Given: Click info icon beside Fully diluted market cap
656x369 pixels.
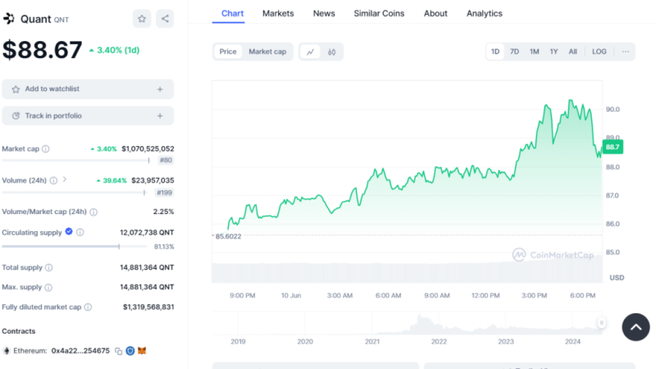Looking at the screenshot, I should (x=88, y=307).
